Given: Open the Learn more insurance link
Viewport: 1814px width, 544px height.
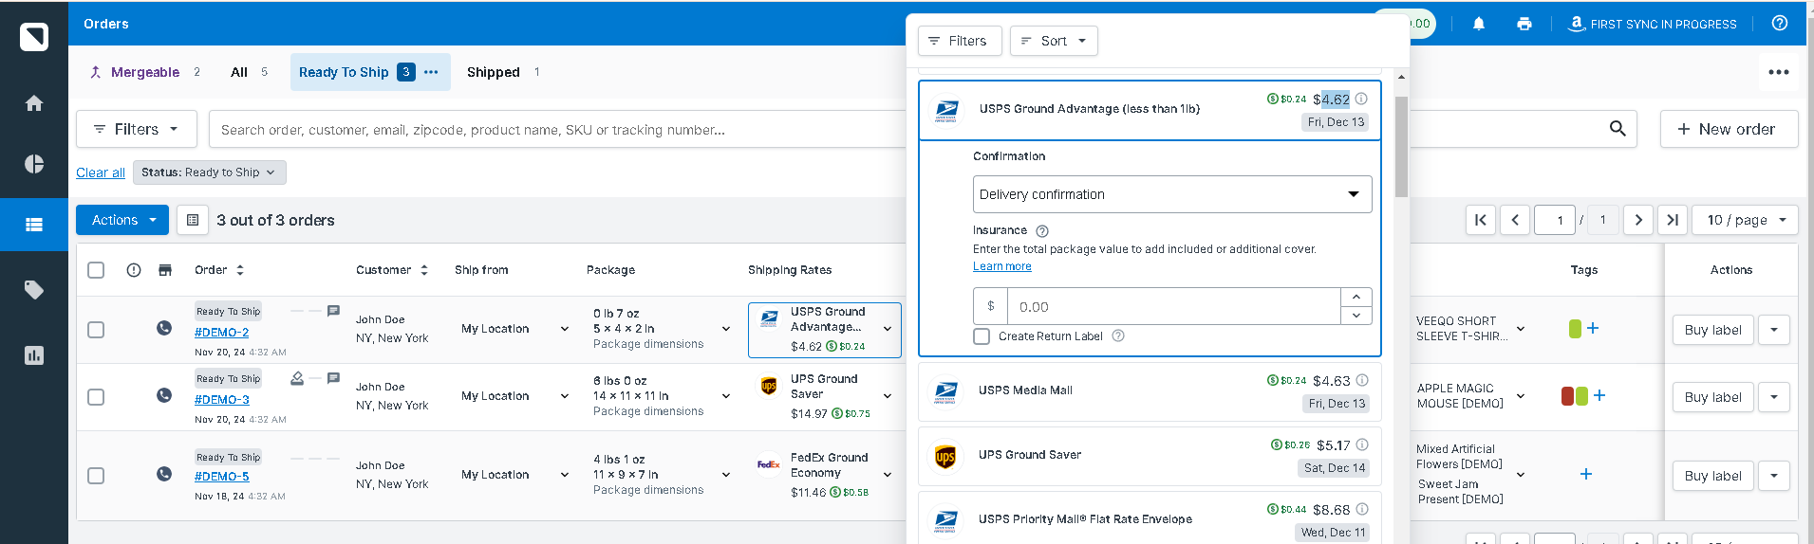Looking at the screenshot, I should click(1001, 266).
